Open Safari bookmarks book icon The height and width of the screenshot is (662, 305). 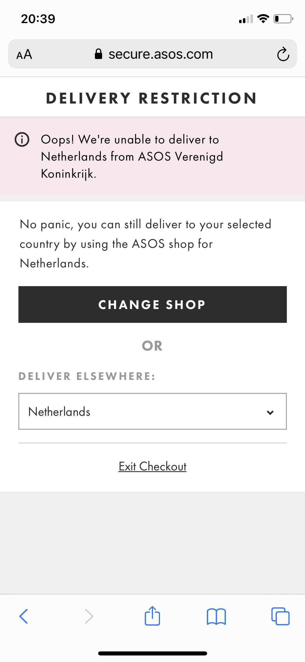[x=216, y=616]
